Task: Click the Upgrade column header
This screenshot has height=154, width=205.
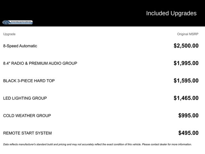Action: coord(9,34)
